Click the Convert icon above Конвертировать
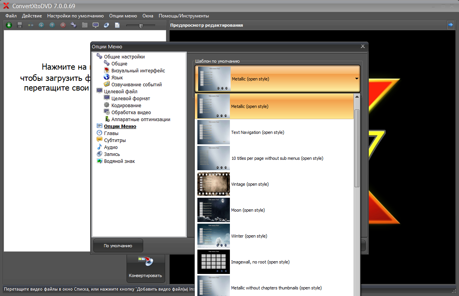Screen dimensions: 459x296 146,262
